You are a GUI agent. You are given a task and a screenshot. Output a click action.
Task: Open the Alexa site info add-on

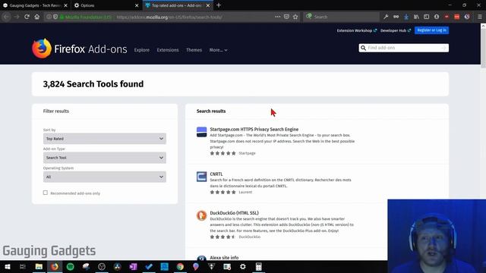pos(224,257)
